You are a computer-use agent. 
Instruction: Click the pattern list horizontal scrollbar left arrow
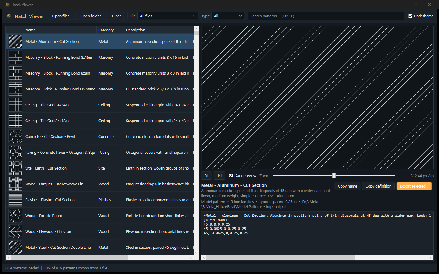tap(9, 258)
